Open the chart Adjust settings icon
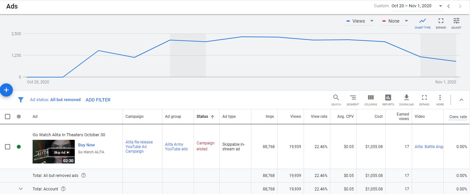This screenshot has height=194, width=470. 456,21
